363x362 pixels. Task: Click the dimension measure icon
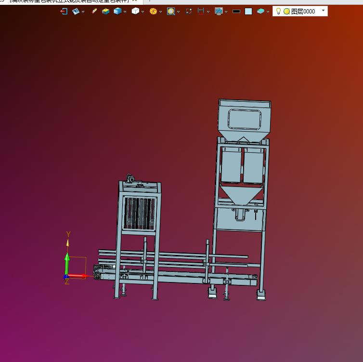point(201,11)
